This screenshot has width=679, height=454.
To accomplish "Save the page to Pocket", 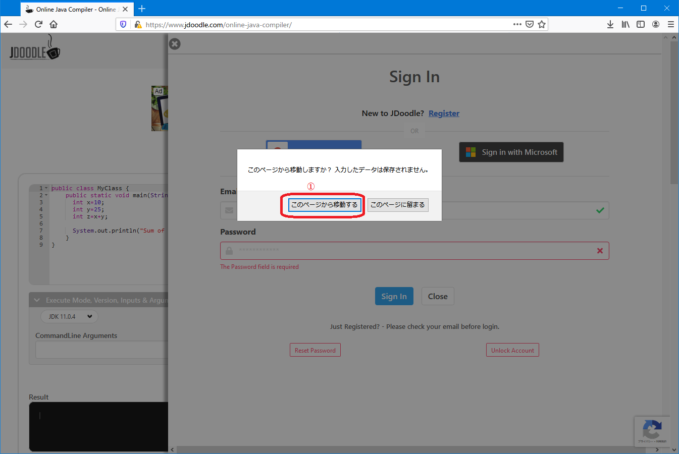I will pos(530,24).
